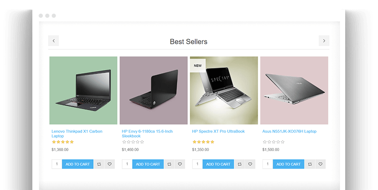Add HP Spectre to wishlist heart icon

pyautogui.click(x=250, y=164)
